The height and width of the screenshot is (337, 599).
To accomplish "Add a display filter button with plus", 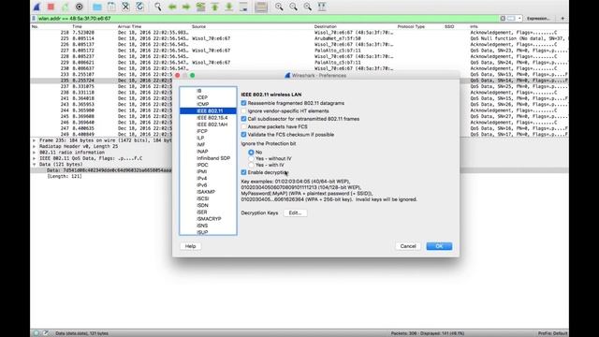I will (x=562, y=19).
